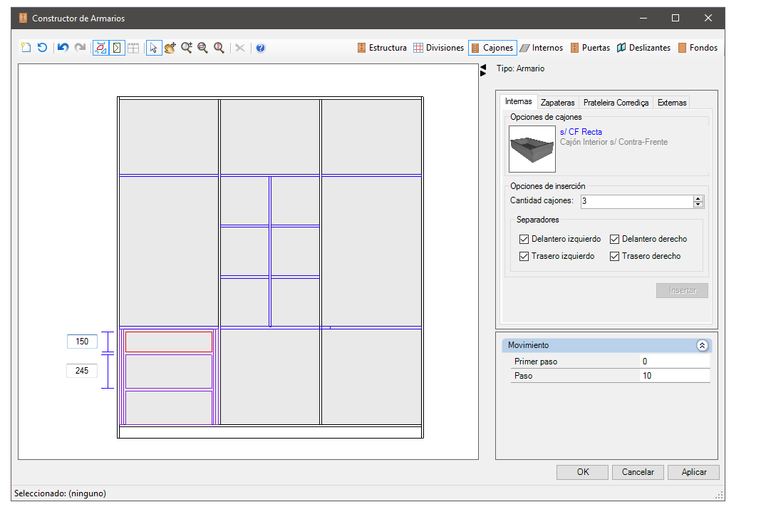The height and width of the screenshot is (507, 761).
Task: Click the Constructor de Armarios title icon
Action: point(23,18)
